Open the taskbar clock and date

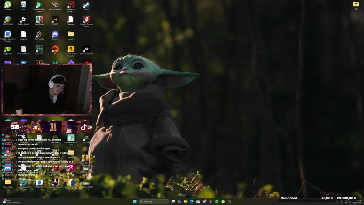coord(357,202)
